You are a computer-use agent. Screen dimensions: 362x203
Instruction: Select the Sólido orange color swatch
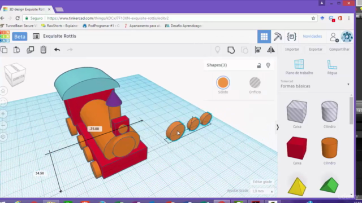coord(223,83)
